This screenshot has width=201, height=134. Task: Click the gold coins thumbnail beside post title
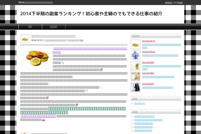(x=25, y=39)
